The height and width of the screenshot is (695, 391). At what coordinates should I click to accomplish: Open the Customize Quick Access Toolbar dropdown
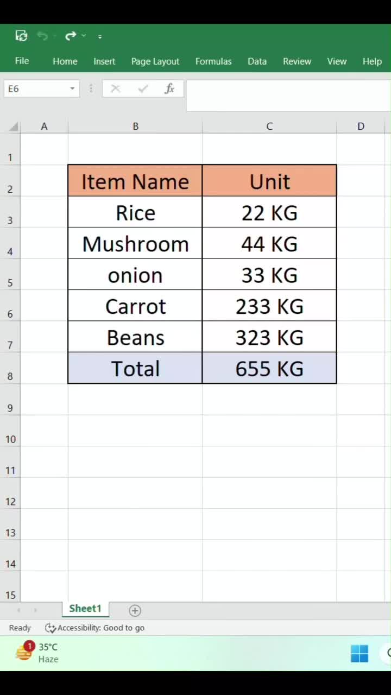(x=99, y=36)
